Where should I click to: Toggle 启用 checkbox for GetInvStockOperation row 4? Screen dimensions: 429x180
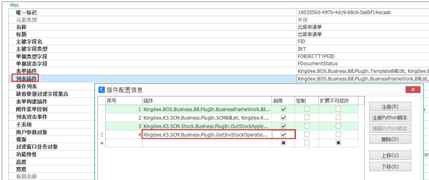click(284, 134)
